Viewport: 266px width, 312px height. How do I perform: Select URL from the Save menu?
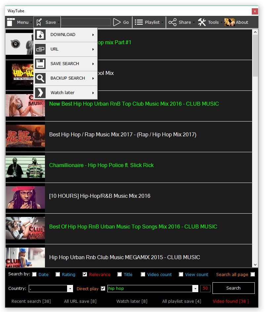[x=66, y=49]
